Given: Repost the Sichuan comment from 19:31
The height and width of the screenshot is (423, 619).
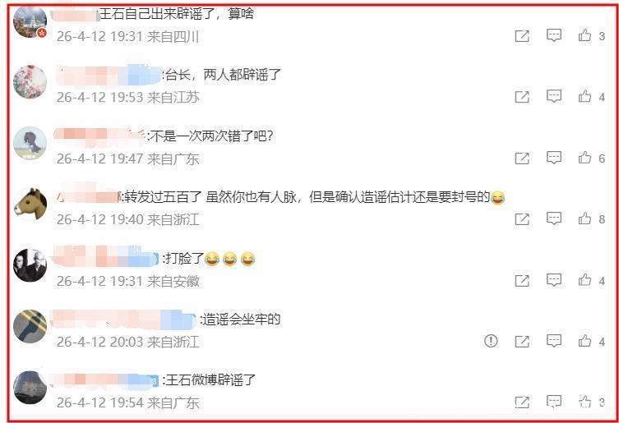Looking at the screenshot, I should click(x=522, y=36).
